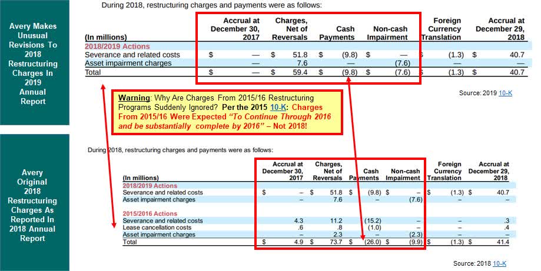
Task: Select the 2015/2016 Actions heading
Action: 150,213
